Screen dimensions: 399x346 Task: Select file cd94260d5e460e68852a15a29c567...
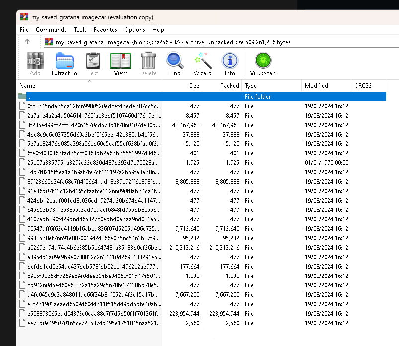(94, 285)
